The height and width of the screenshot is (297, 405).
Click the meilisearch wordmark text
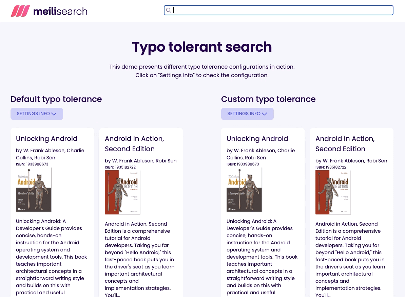60,11
